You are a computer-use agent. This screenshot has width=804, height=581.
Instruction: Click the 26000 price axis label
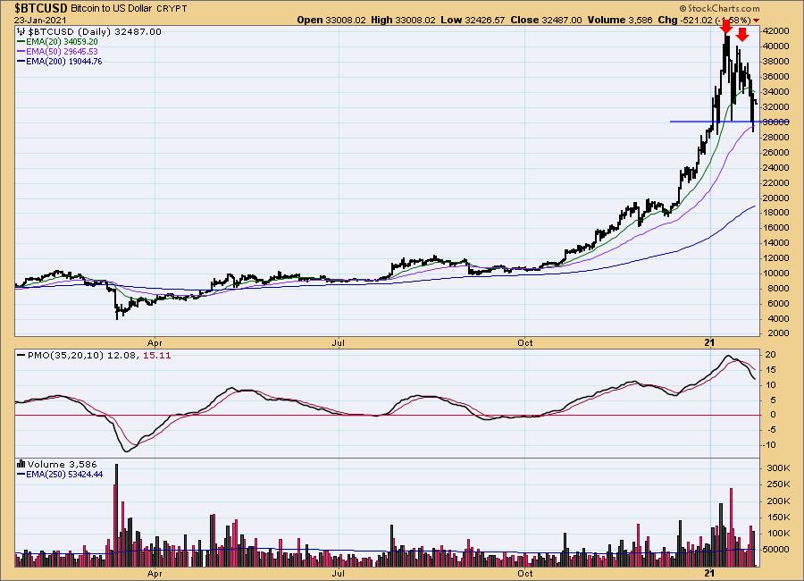[x=776, y=153]
